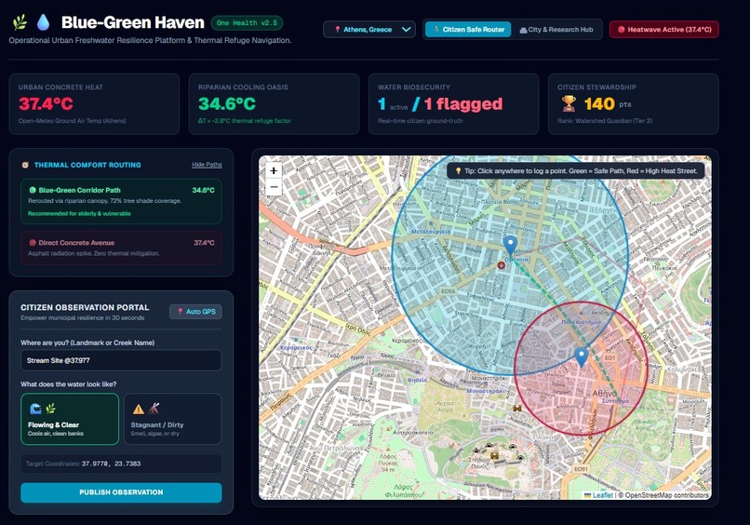
Task: Open the OpenStreetMap contributors link
Action: point(666,495)
